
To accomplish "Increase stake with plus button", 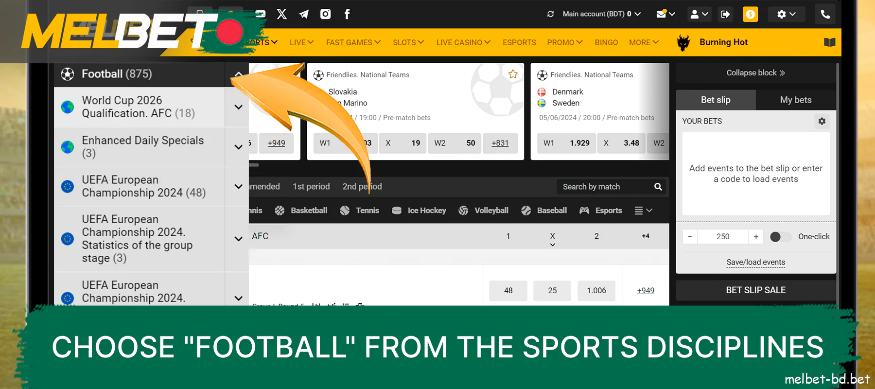I will coord(756,237).
